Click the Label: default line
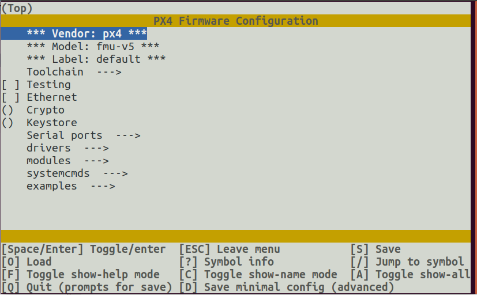This screenshot has width=477, height=295. [x=96, y=59]
